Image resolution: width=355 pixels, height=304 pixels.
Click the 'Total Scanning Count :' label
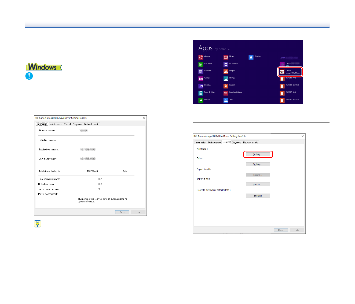coord(49,179)
